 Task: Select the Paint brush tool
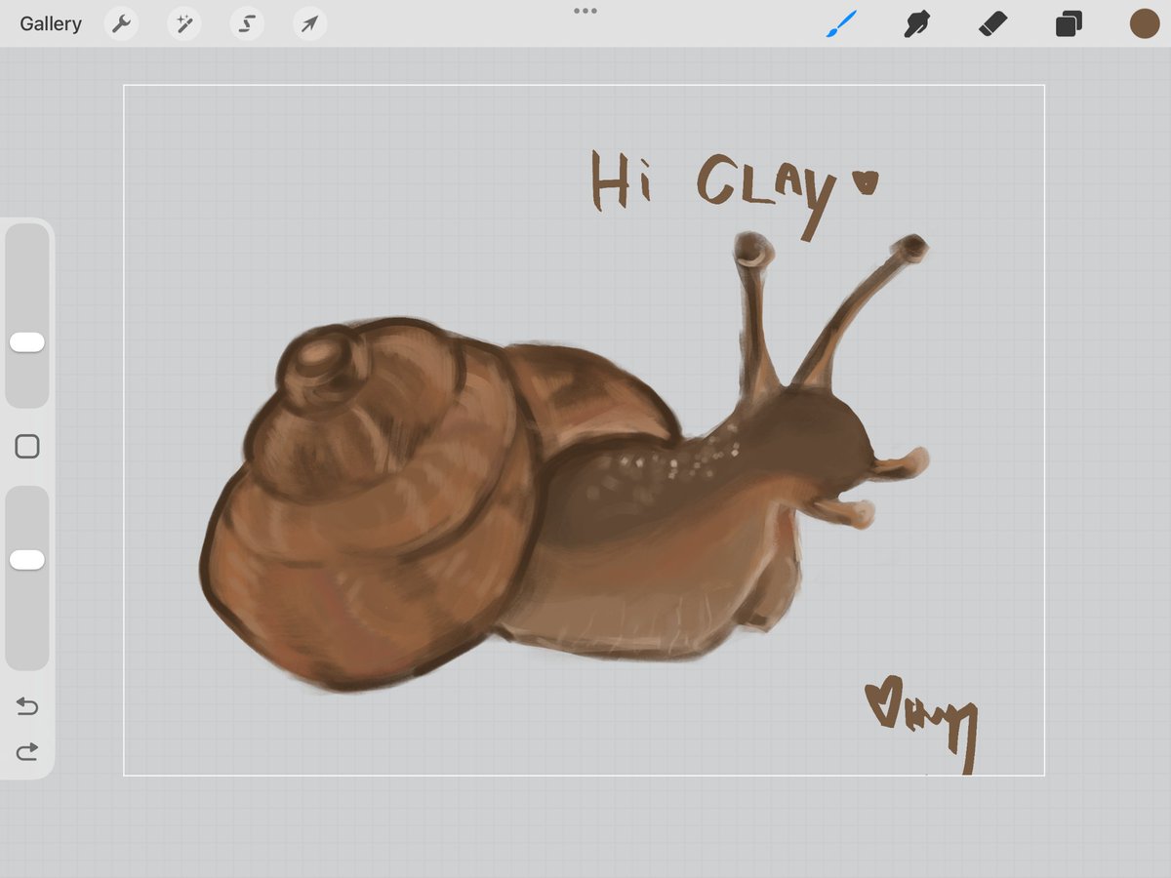(x=840, y=23)
